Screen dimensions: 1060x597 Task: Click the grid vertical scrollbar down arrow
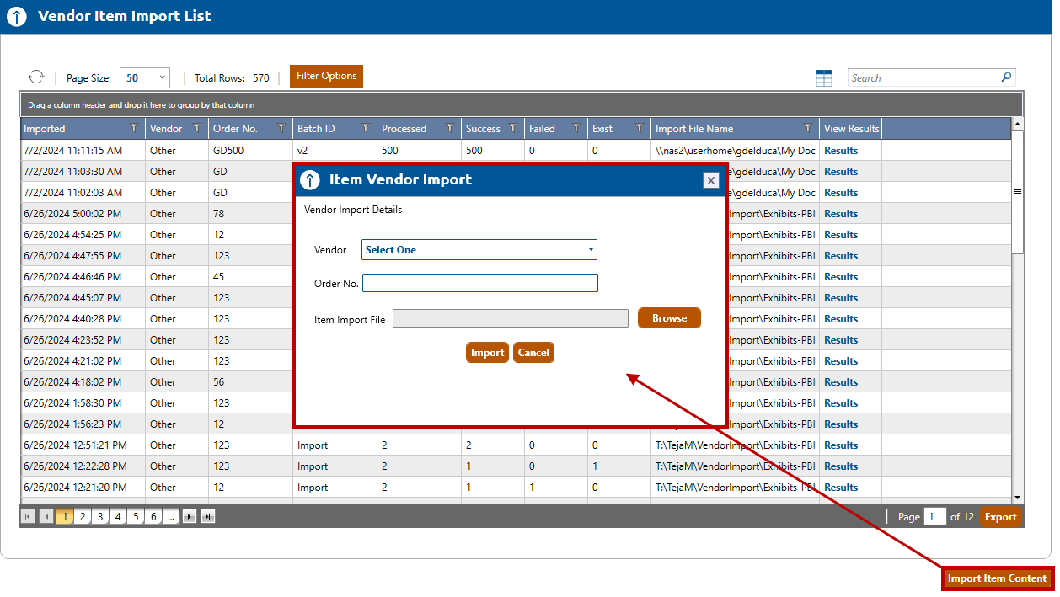(x=1017, y=498)
